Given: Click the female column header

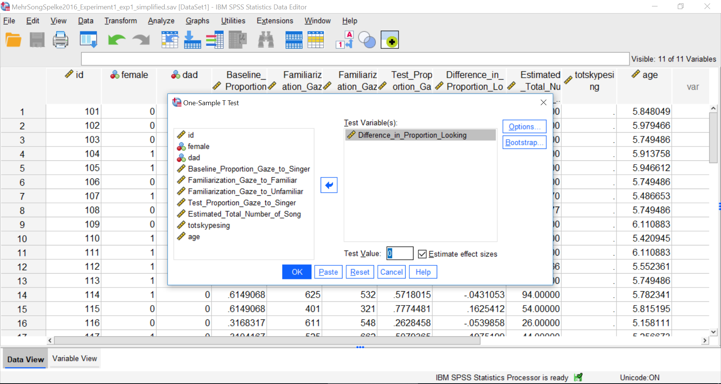Looking at the screenshot, I should [129, 86].
